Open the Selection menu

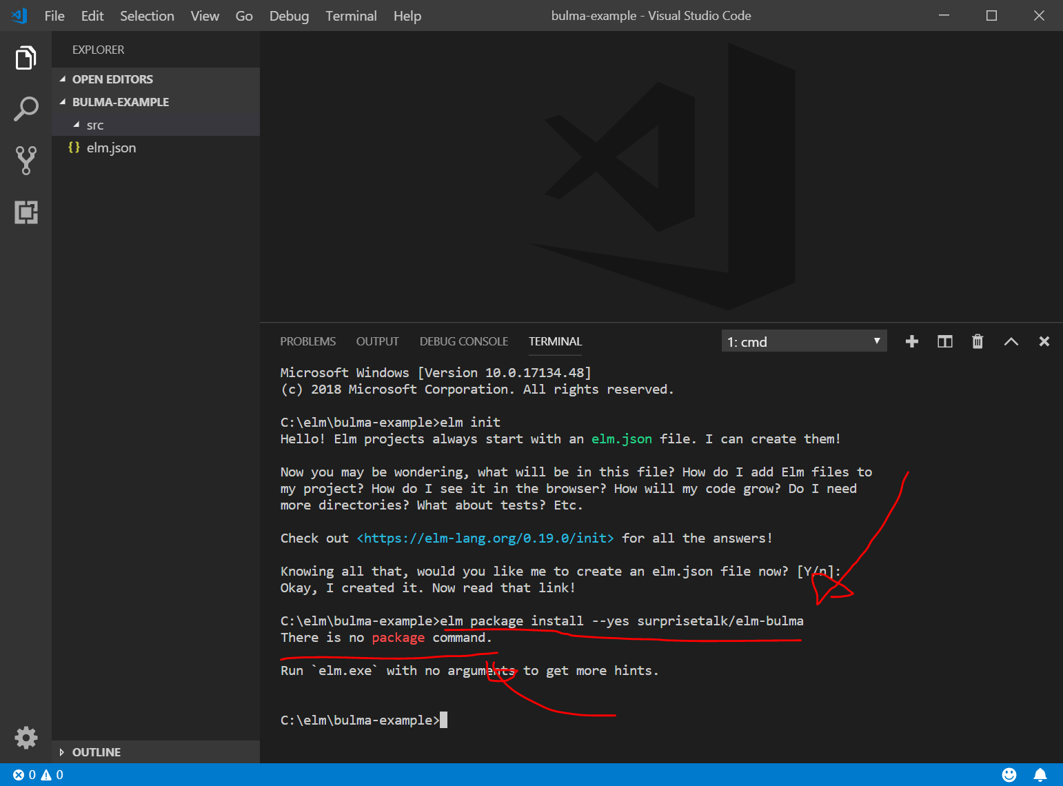coord(147,15)
